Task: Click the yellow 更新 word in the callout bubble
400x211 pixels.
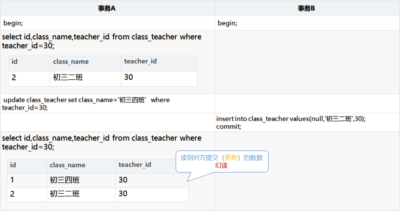Action: pyautogui.click(x=231, y=158)
